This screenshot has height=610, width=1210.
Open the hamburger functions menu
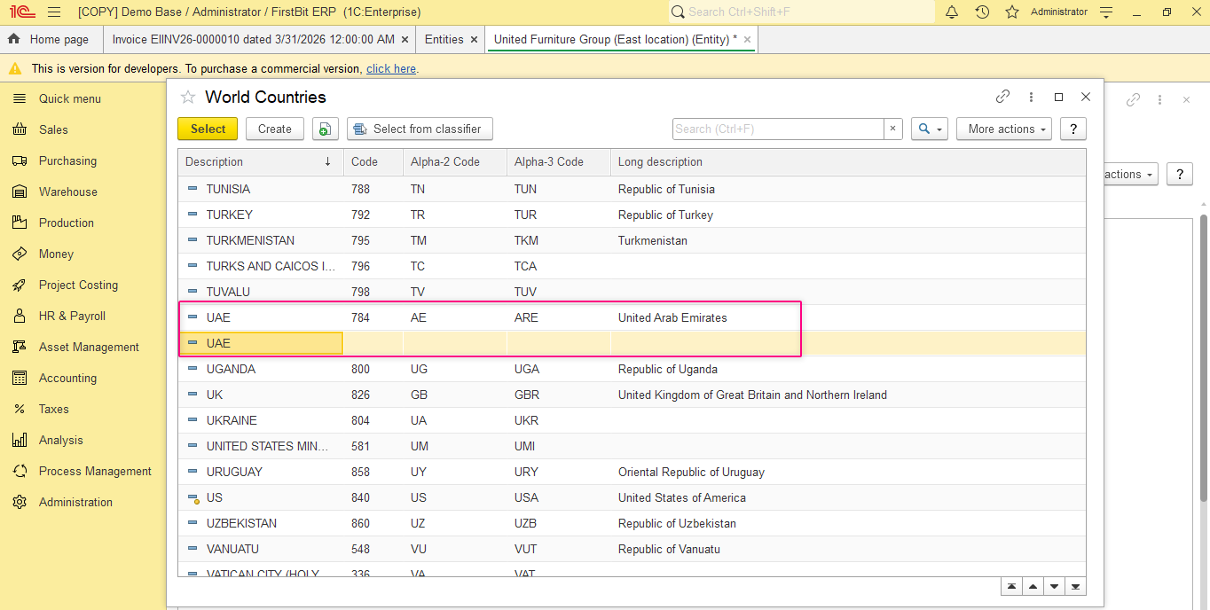tap(54, 12)
